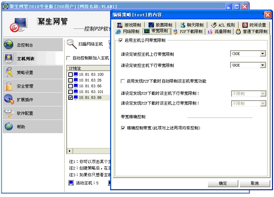This screenshot has width=274, height=197.
Task: Click left arrow of host list scrollbar
Action: pos(69,151)
